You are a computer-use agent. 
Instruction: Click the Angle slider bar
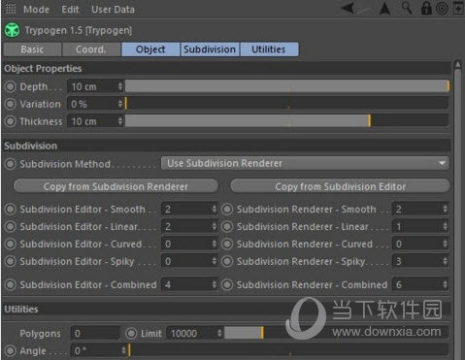288,350
